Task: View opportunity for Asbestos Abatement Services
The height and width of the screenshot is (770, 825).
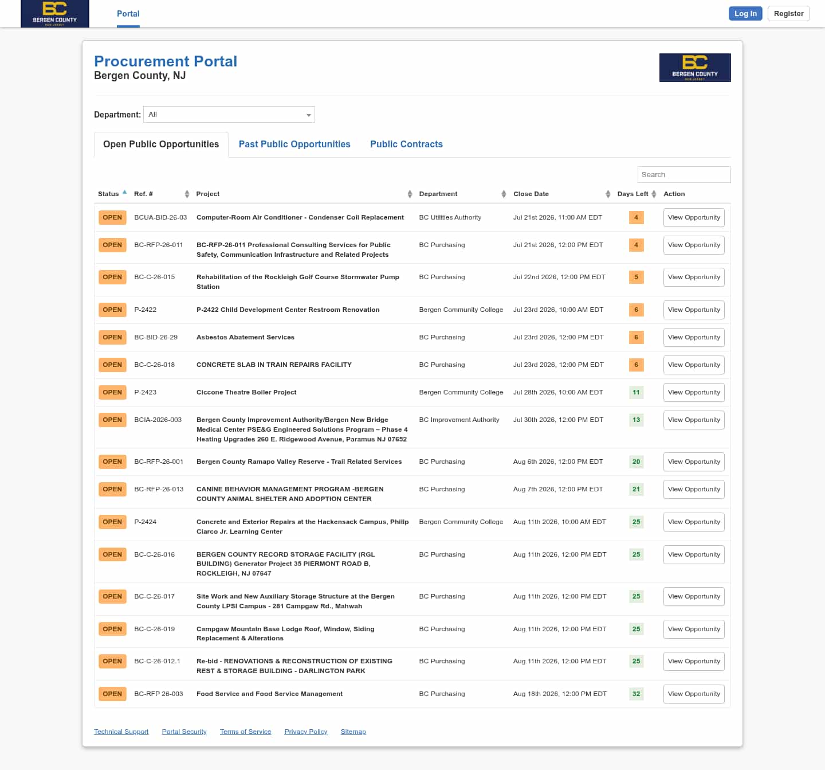Action: click(x=694, y=338)
